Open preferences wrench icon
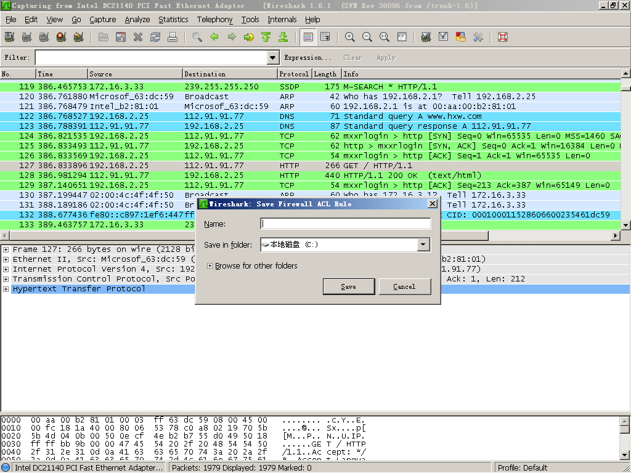The height and width of the screenshot is (473, 631). [478, 37]
